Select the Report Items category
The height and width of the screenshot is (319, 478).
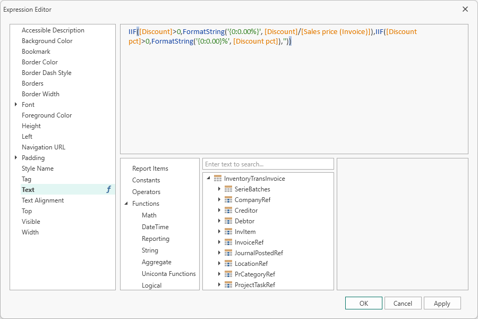coord(150,169)
